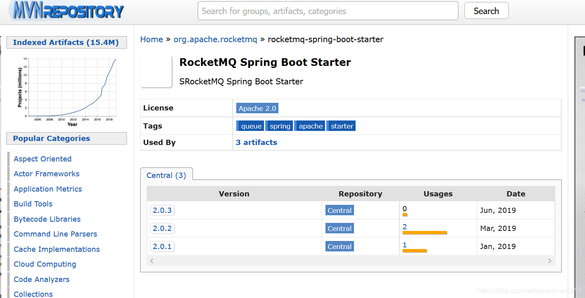Open usages count 1 for 2.0.1
Screen dimensions: 585x298
pyautogui.click(x=405, y=245)
